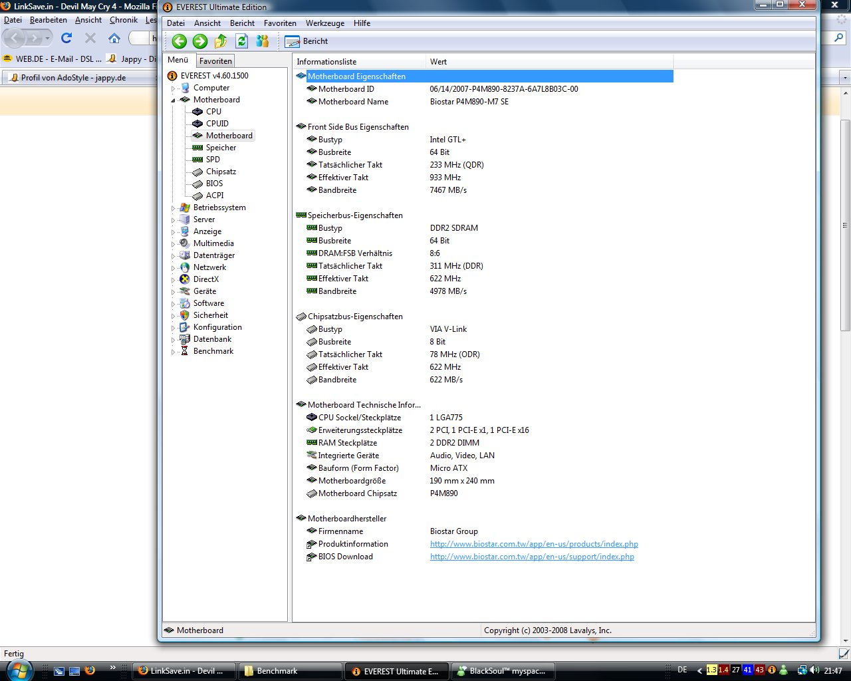Viewport: 851px width, 681px height.
Task: Open the SPD tree entry
Action: [x=213, y=160]
